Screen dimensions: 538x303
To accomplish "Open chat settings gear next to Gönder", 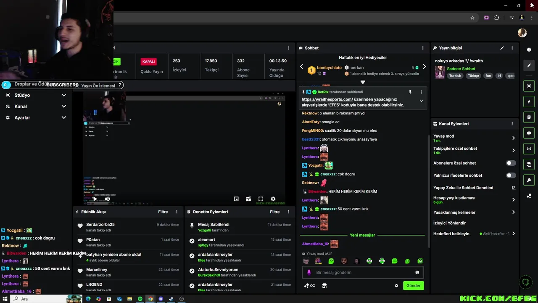I will [396, 286].
